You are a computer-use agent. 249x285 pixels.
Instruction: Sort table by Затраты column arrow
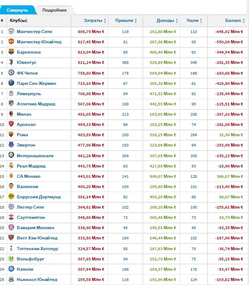coord(105,21)
